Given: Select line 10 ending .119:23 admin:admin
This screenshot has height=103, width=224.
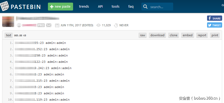Looking at the screenshot, I should point(42,100).
